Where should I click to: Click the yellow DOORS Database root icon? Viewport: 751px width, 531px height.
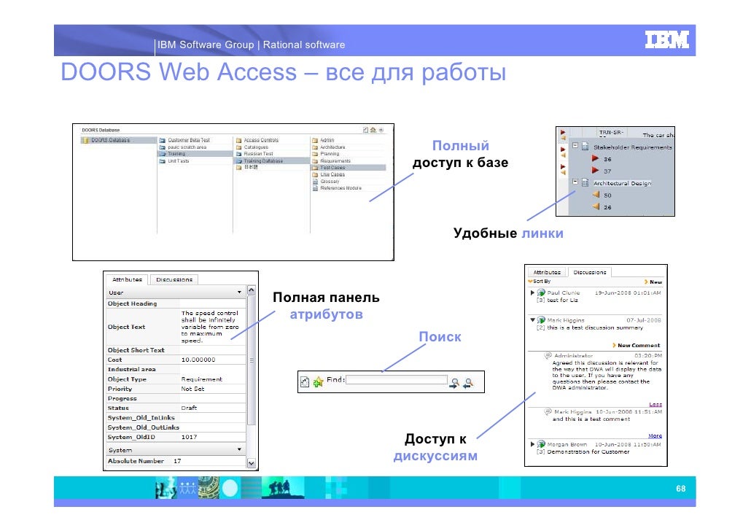[x=85, y=141]
